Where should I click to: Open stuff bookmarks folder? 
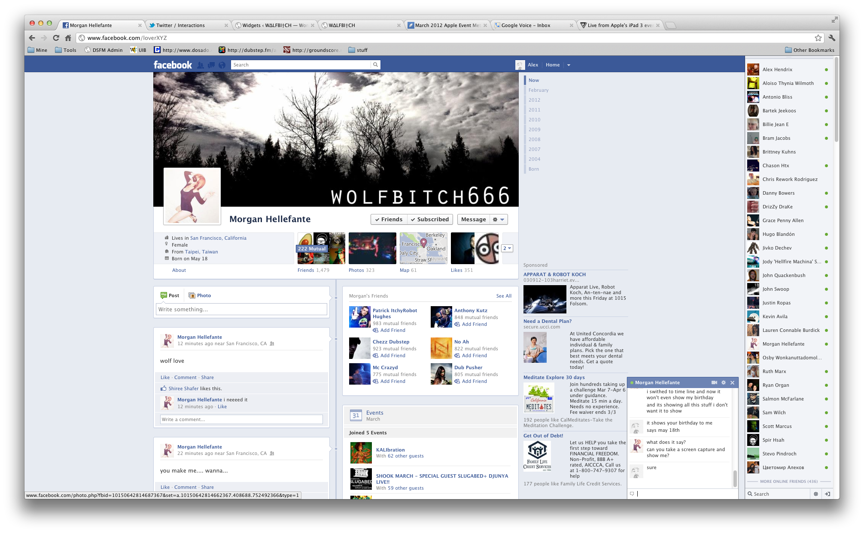tap(358, 50)
